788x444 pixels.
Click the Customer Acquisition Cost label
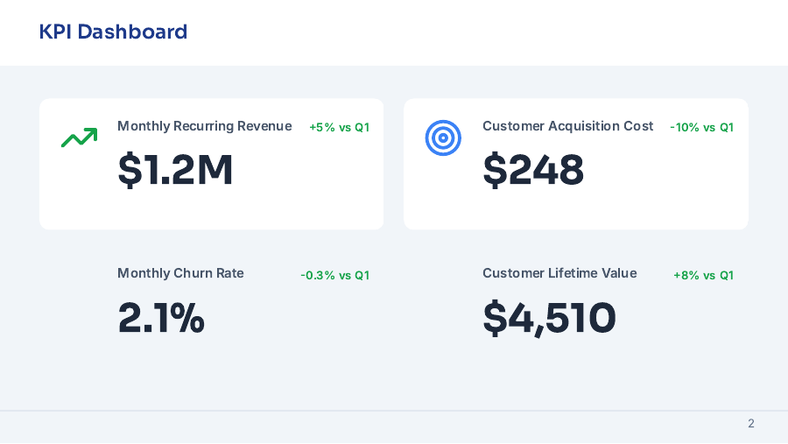[567, 126]
